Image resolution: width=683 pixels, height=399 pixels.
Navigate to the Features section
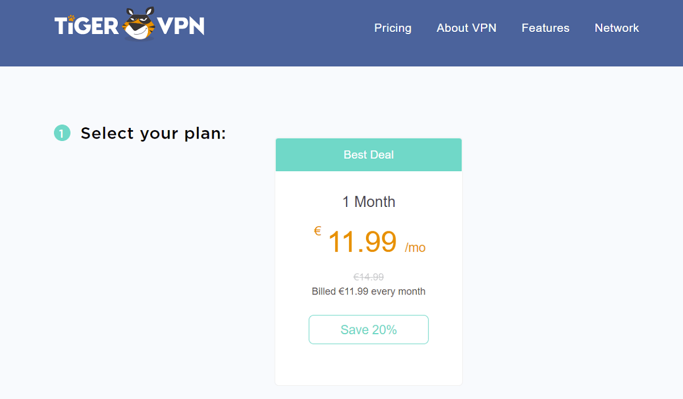tap(545, 28)
